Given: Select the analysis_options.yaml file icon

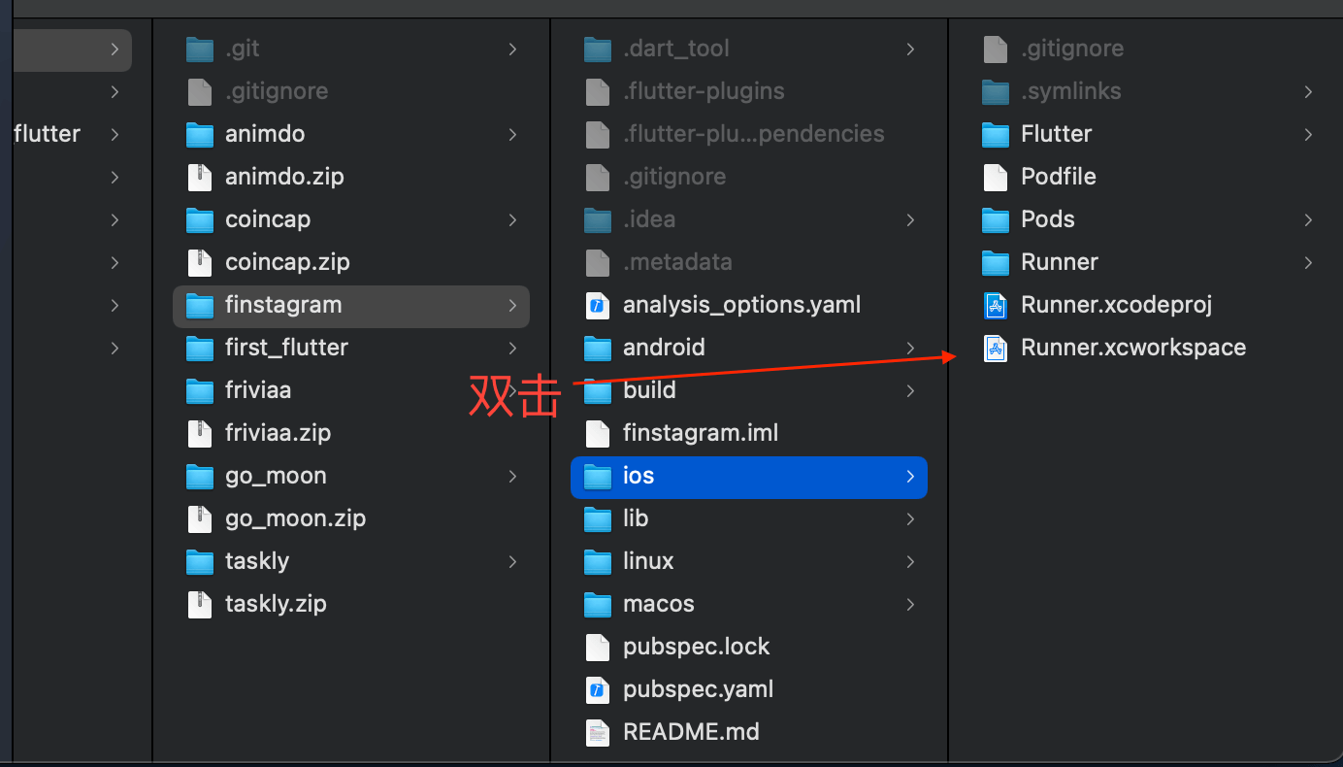Looking at the screenshot, I should click(598, 305).
